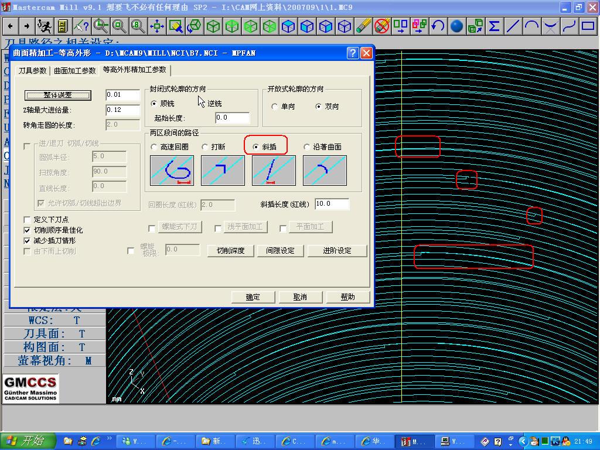Image resolution: width=600 pixels, height=450 pixels.
Task: Click the 斜插 ramp preview image
Action: point(274,171)
